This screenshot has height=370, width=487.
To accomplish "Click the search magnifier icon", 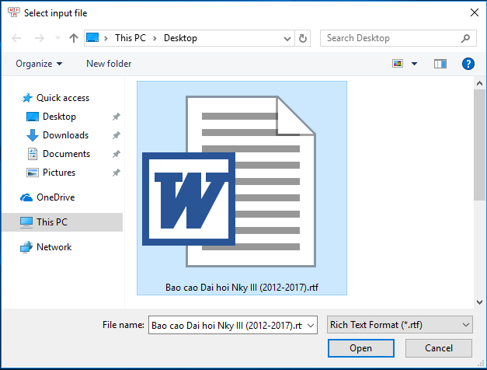I will 465,38.
